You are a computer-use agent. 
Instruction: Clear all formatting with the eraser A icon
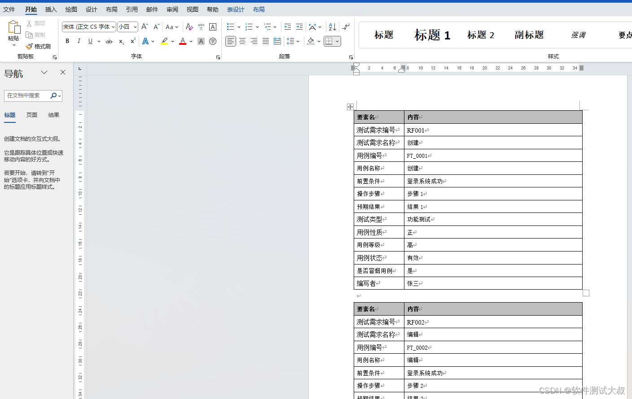189,27
